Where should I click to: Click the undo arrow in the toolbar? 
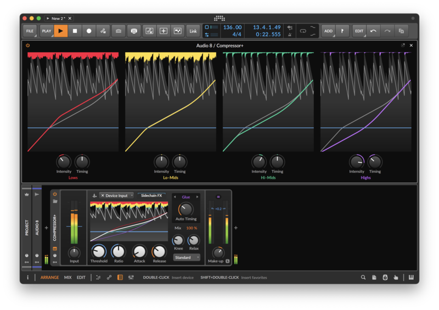[x=373, y=31]
